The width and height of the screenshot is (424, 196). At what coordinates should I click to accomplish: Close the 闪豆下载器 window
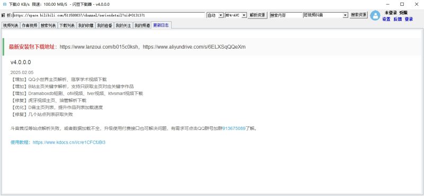[417, 4]
